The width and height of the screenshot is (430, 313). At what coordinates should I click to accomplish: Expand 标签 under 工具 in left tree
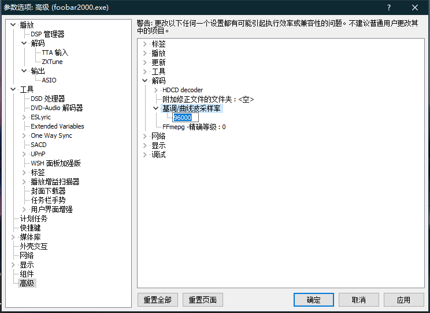[x=24, y=173]
